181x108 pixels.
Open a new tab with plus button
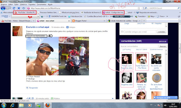pos(144,21)
